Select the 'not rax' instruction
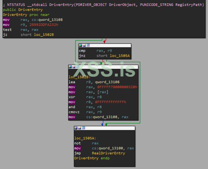The image size is (208, 169). click(86, 143)
